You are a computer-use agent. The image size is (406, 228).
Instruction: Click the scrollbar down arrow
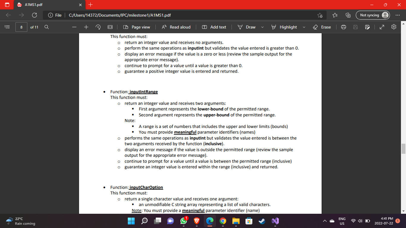pos(403,211)
